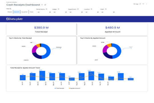Image resolution: width=154 pixels, height=103 pixels.
Task: Click the Data platr logo
Action: coord(15,19)
